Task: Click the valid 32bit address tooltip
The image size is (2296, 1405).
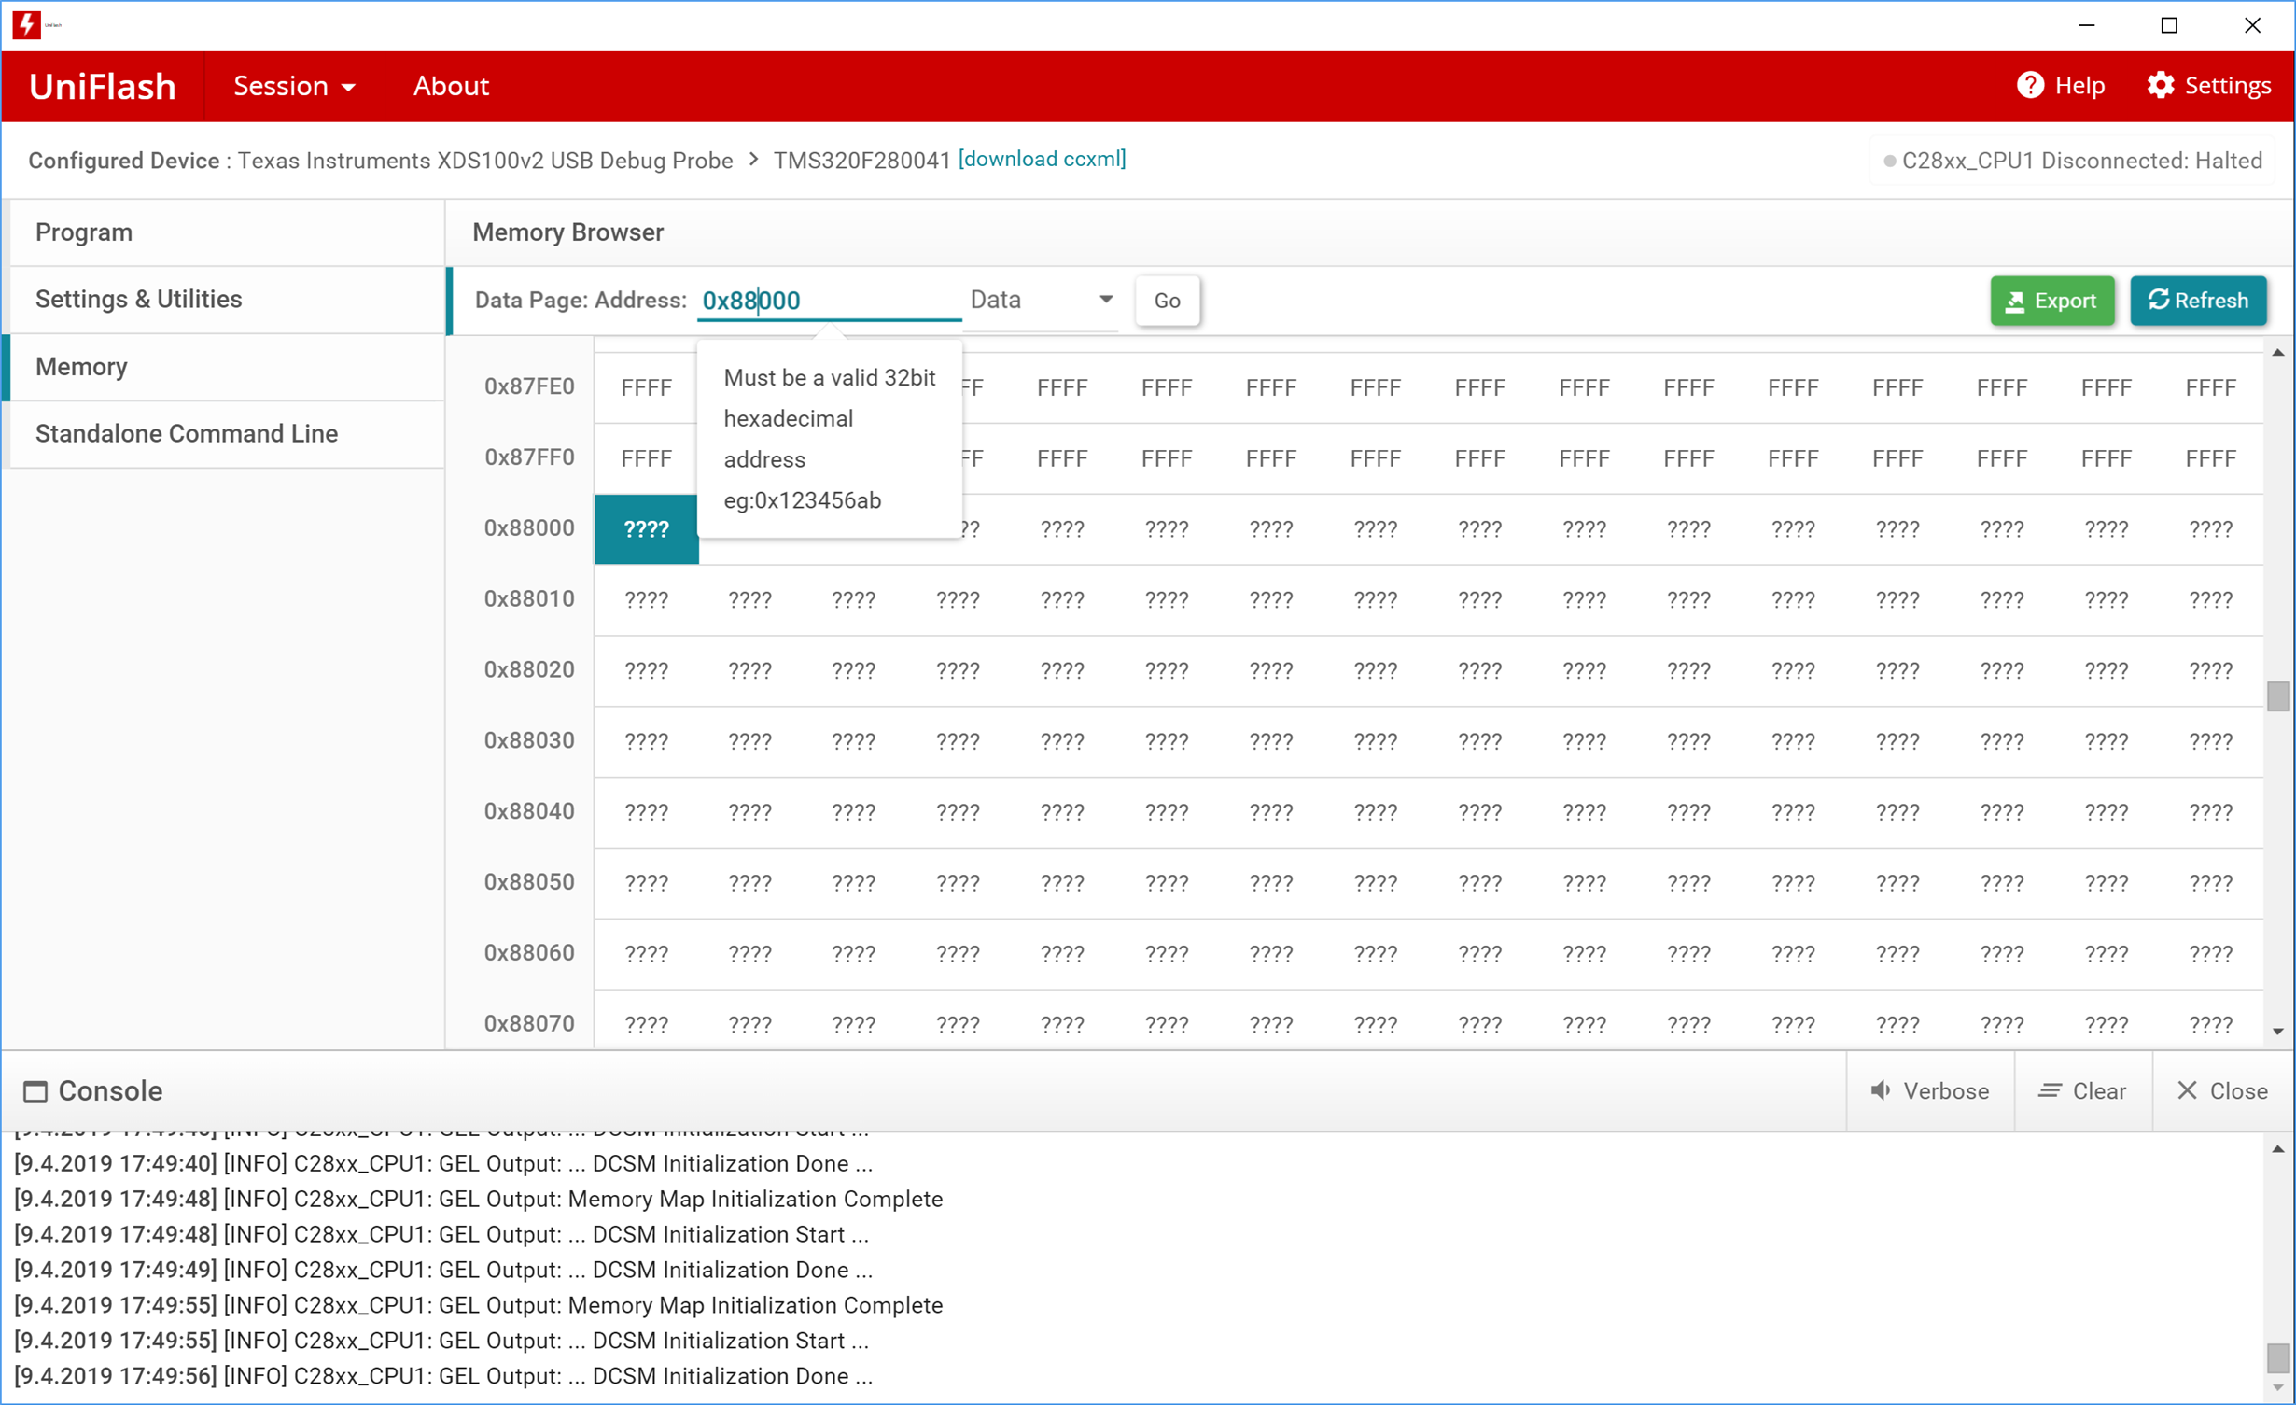Action: click(829, 439)
